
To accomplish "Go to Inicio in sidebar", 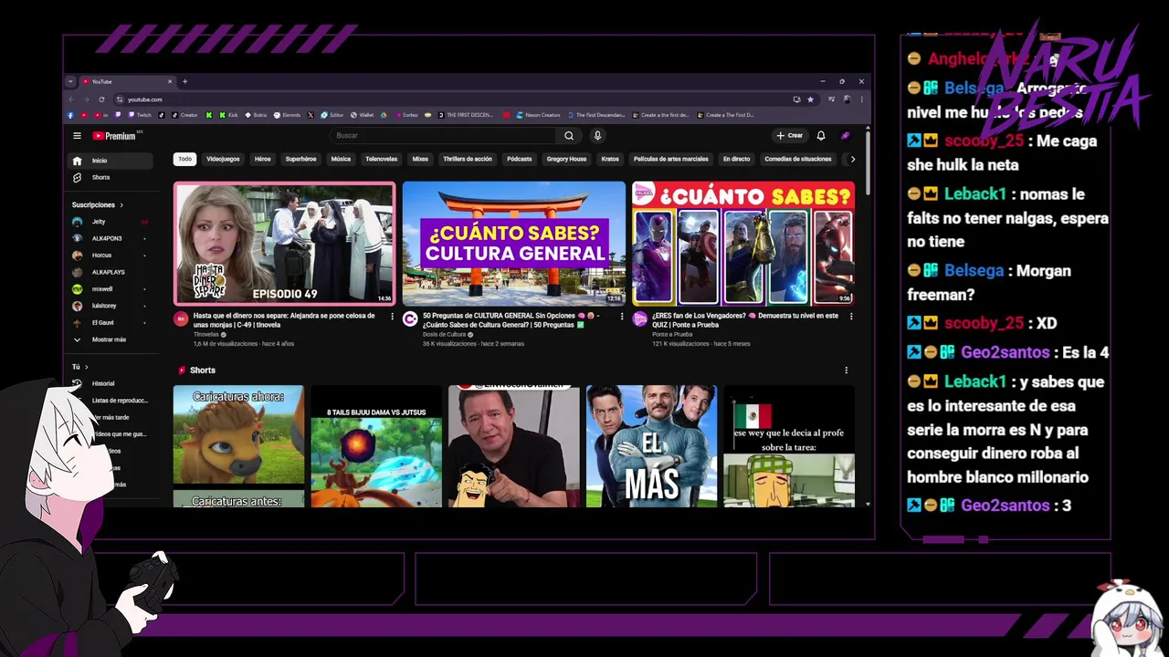I will [111, 161].
